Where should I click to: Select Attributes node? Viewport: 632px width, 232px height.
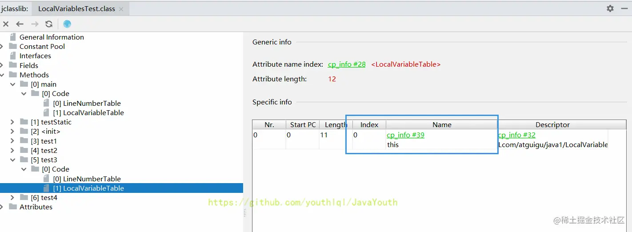[36, 207]
